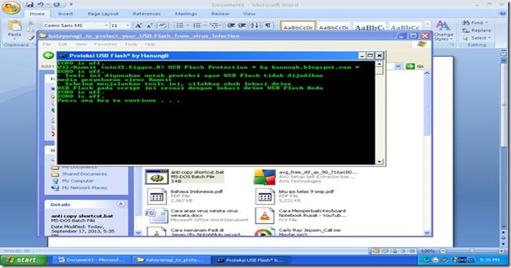The height and width of the screenshot is (268, 511).
Task: Click Replace in the Editing group
Action: click(477, 31)
